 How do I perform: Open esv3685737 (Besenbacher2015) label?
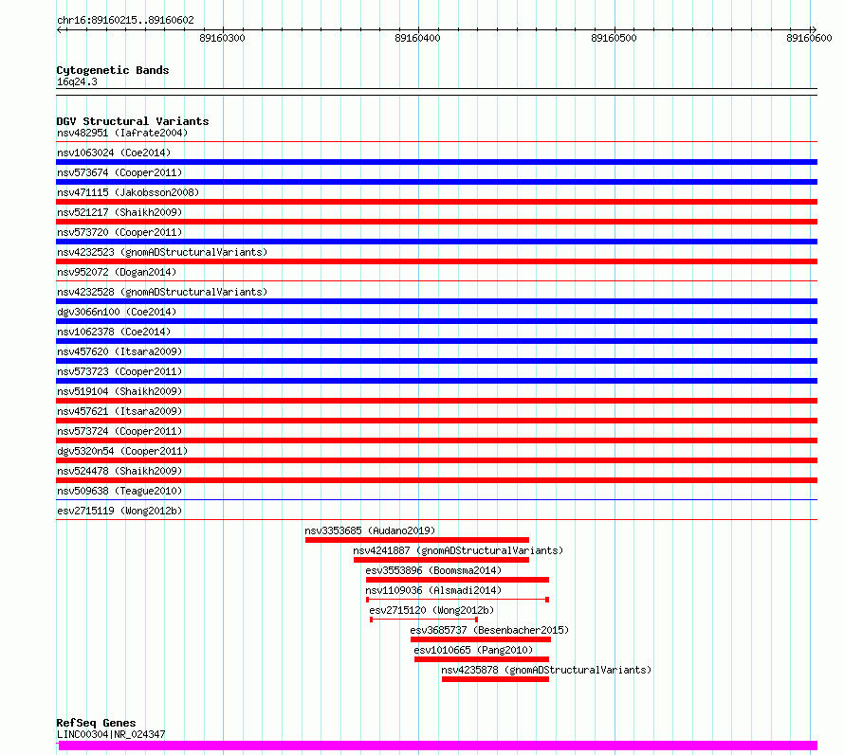coord(489,630)
